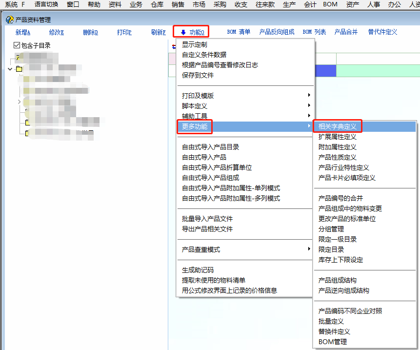
Task: Toggle the 包含子目录 checkbox
Action: click(17, 45)
